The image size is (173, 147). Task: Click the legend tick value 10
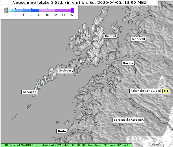47,15
